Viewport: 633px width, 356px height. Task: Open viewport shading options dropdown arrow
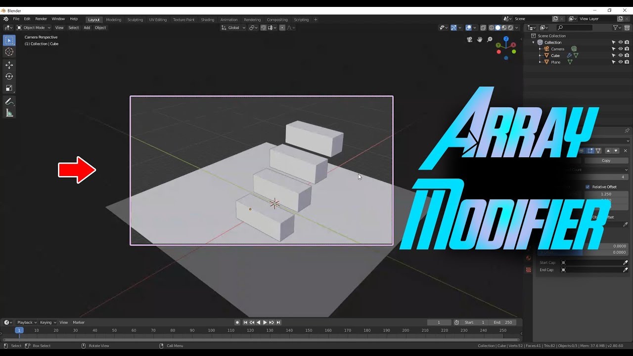[x=518, y=28]
